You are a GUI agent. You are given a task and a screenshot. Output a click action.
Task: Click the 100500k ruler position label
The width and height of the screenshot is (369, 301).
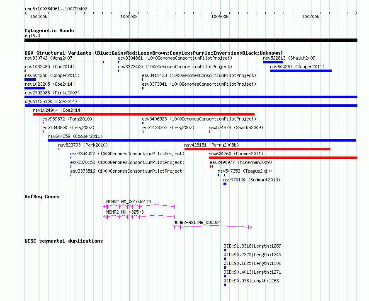pos(129,17)
